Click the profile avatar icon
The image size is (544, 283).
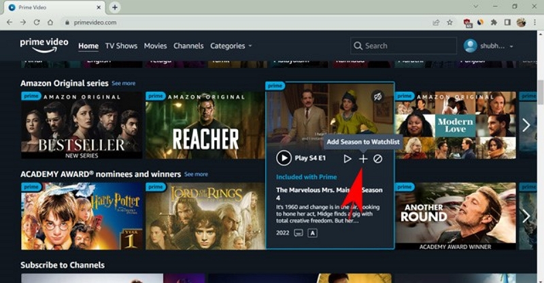click(x=470, y=46)
